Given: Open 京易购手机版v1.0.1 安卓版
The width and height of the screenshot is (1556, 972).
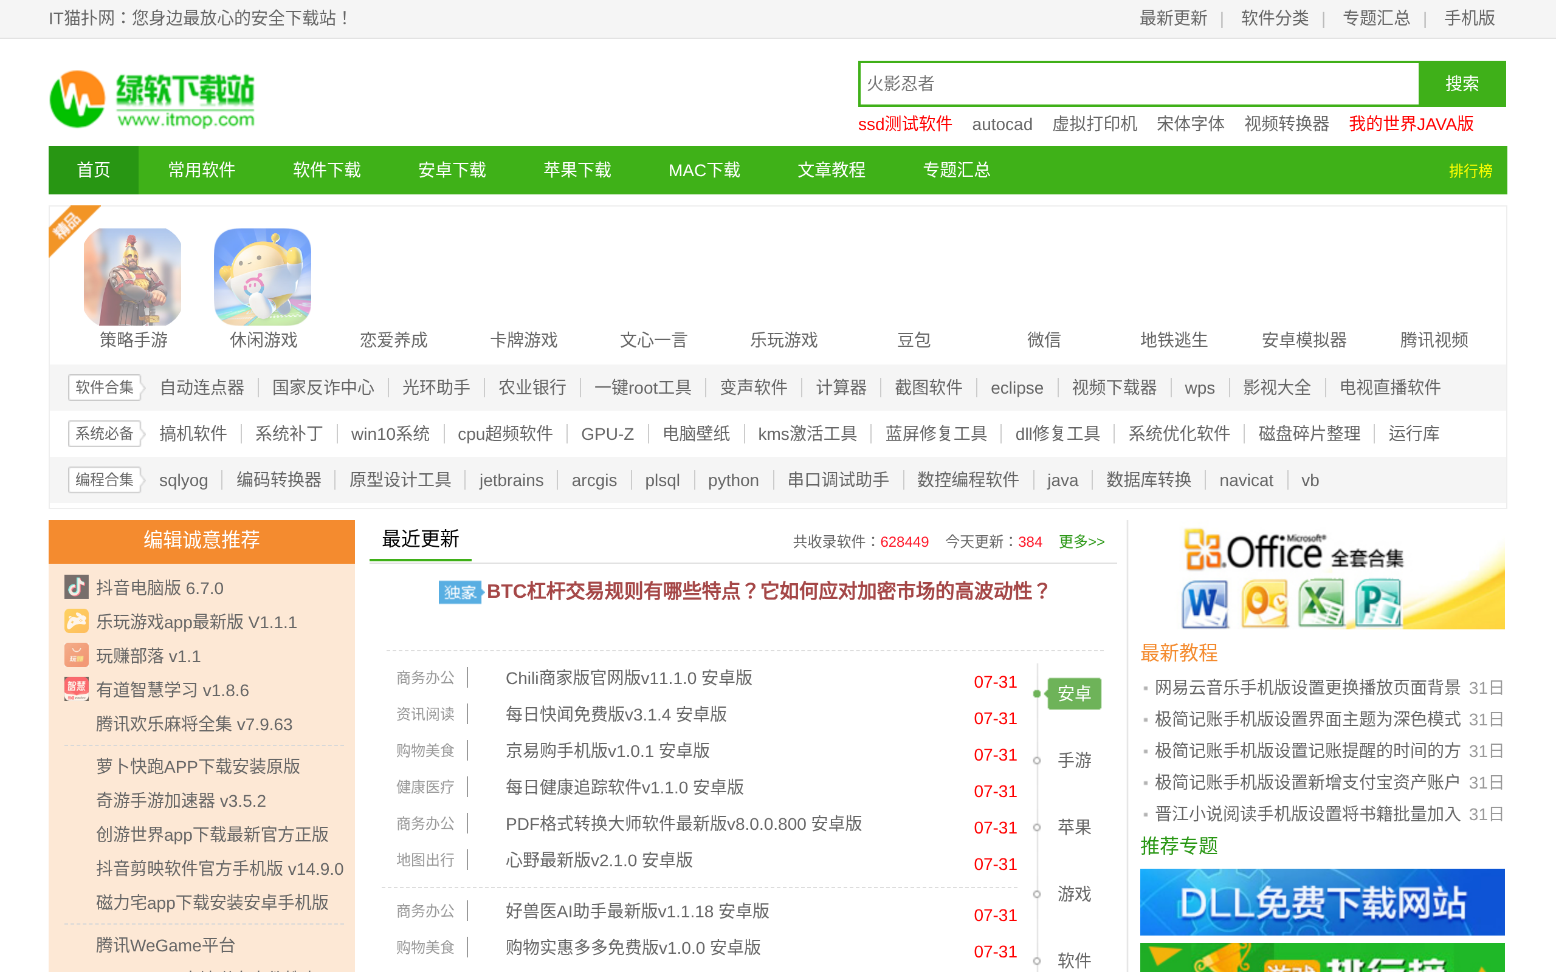Looking at the screenshot, I should tap(608, 751).
